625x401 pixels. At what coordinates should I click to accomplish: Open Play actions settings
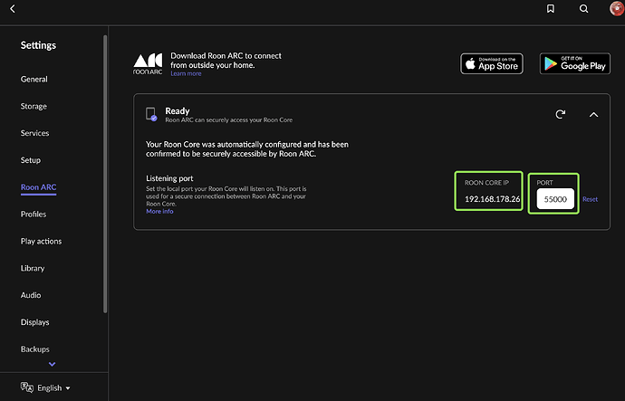pyautogui.click(x=41, y=242)
